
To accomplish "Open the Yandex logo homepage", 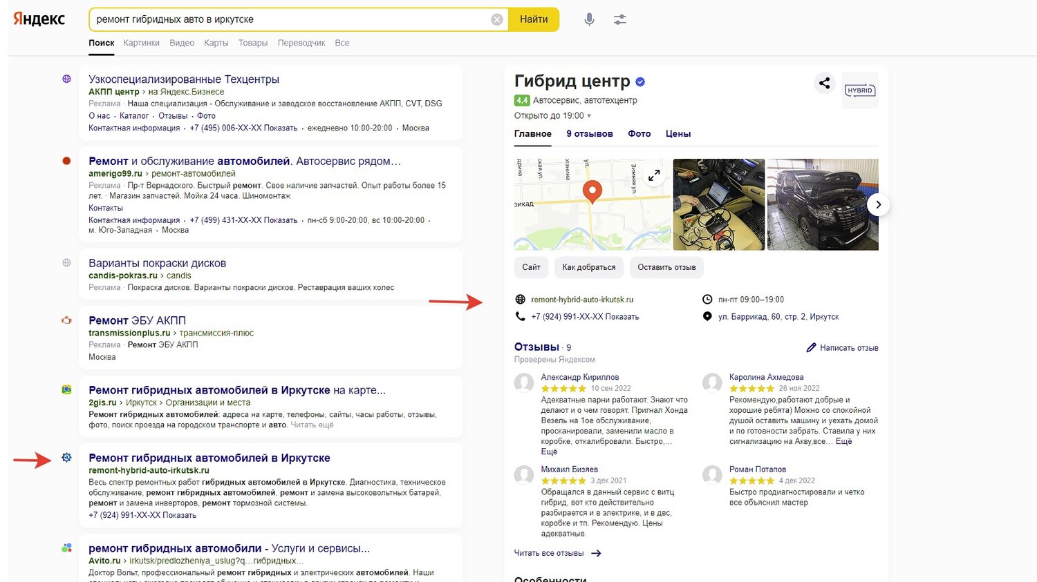I will click(x=39, y=19).
